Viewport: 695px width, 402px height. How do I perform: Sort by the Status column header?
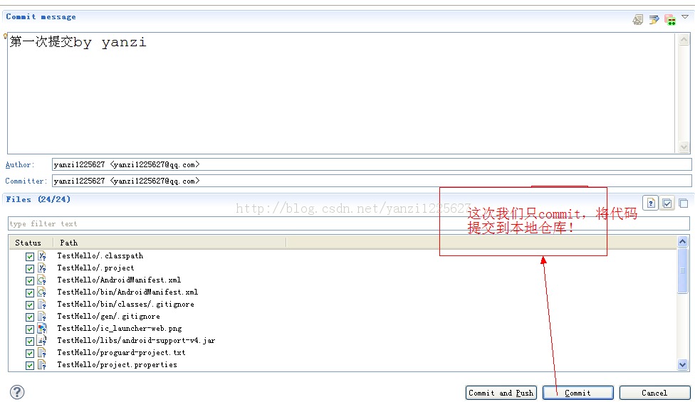(x=30, y=243)
